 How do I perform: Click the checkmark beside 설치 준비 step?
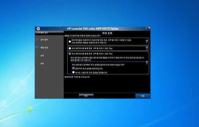coord(37,39)
